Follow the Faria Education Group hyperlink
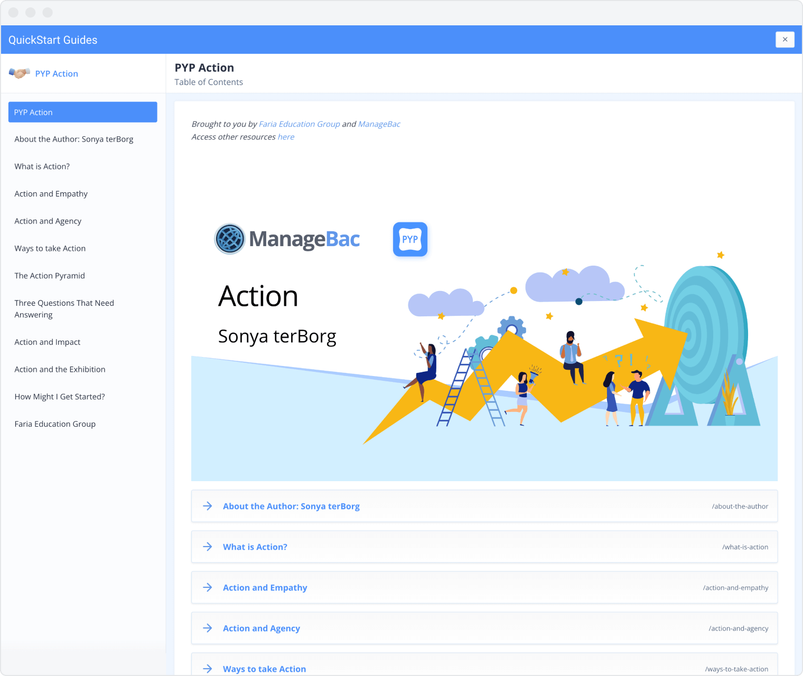803x676 pixels. pyautogui.click(x=300, y=124)
